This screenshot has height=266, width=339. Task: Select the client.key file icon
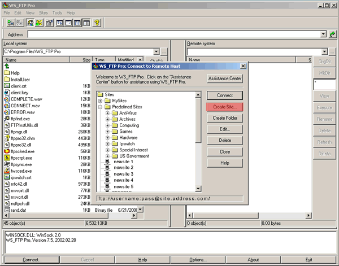(7, 93)
